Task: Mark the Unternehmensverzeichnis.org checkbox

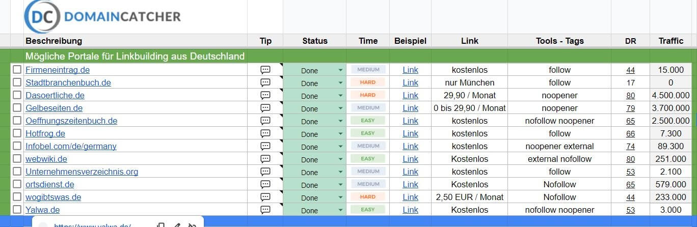Action: click(x=17, y=172)
